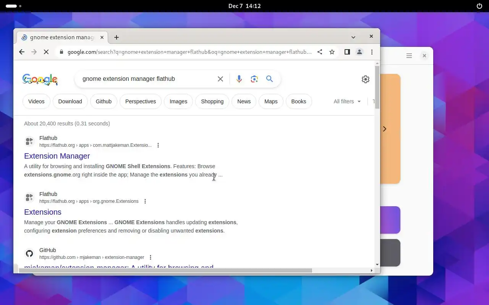This screenshot has width=489, height=305.
Task: Open the system power menu
Action: tap(479, 6)
